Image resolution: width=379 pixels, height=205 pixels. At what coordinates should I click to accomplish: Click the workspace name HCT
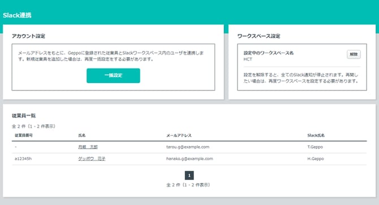[x=248, y=59]
